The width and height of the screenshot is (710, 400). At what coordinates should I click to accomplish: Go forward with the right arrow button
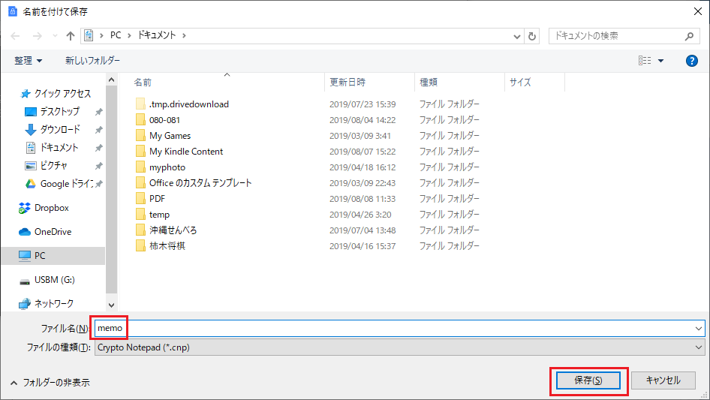(37, 36)
